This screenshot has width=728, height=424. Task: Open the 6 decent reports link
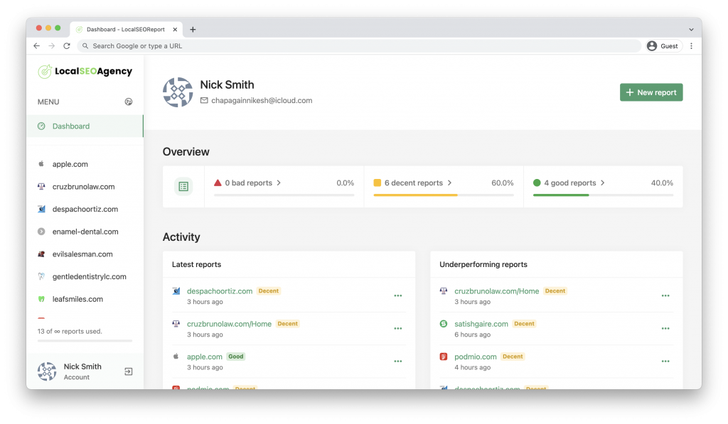pyautogui.click(x=414, y=183)
